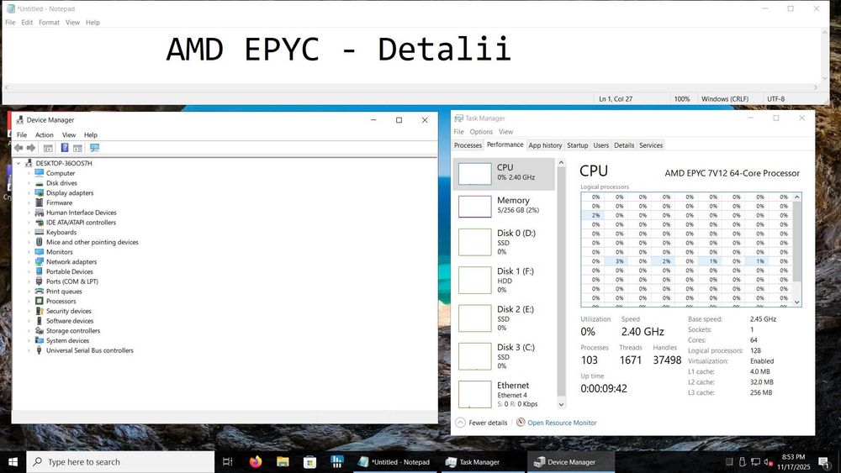This screenshot has height=473, width=841.
Task: Click the Task View taskbar icon
Action: 227,462
